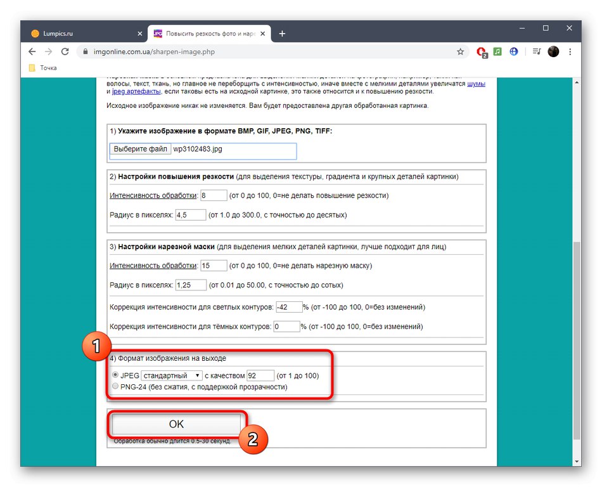Click the back navigation arrow
This screenshot has width=602, height=487.
pyautogui.click(x=32, y=52)
